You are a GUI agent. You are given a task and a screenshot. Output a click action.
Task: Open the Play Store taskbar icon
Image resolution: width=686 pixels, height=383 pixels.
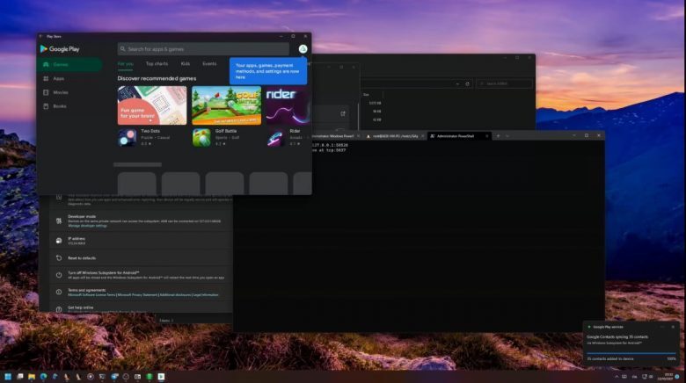click(x=161, y=377)
